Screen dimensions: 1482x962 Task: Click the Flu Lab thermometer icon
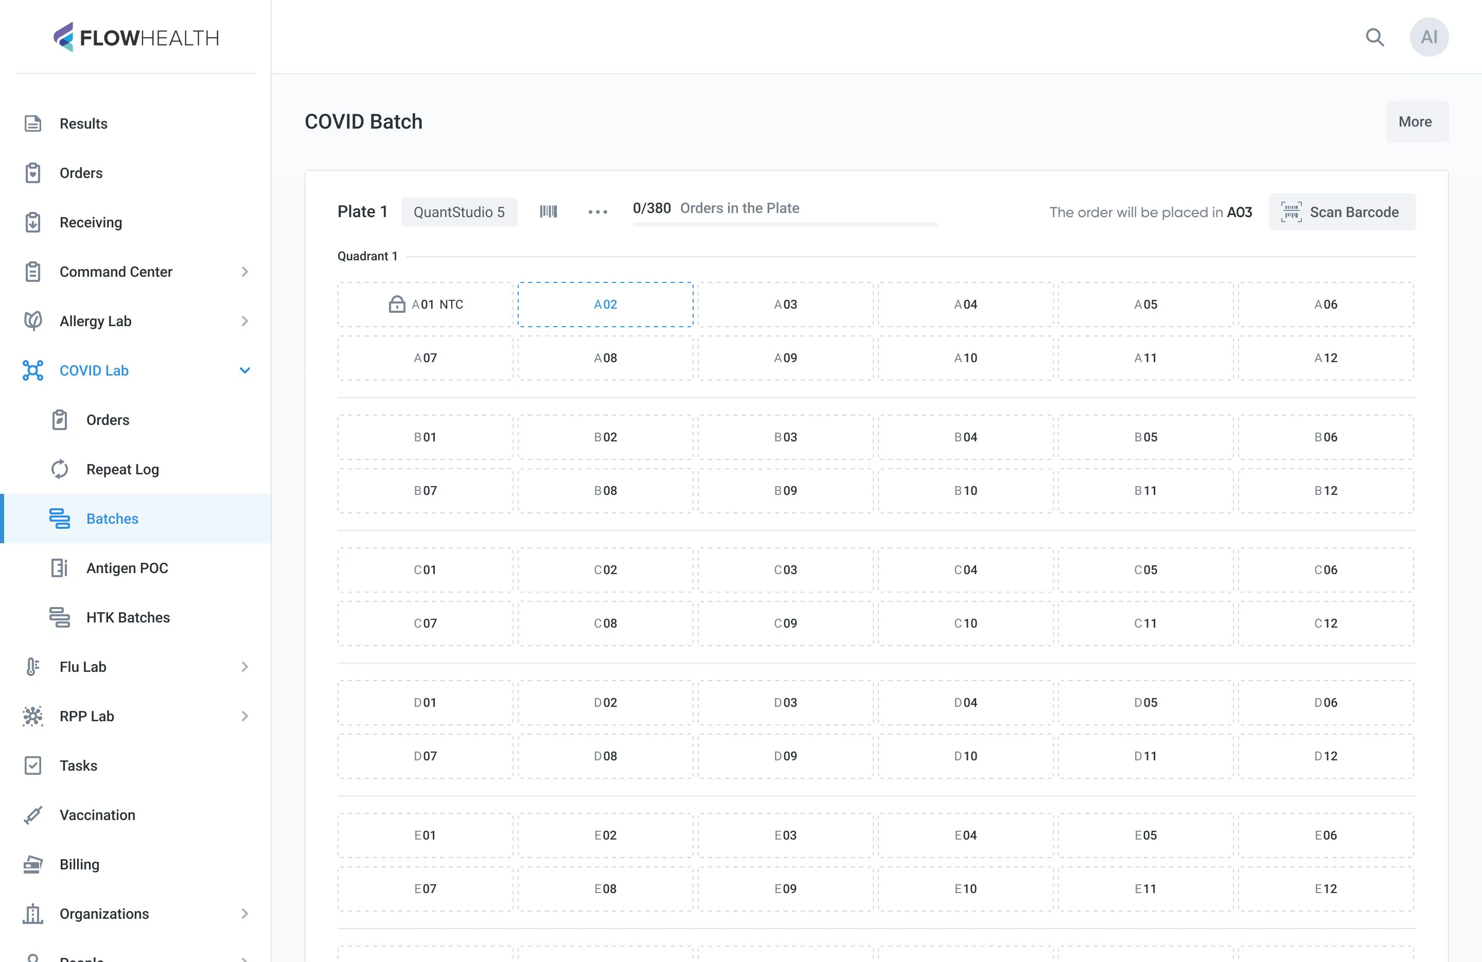(x=33, y=666)
